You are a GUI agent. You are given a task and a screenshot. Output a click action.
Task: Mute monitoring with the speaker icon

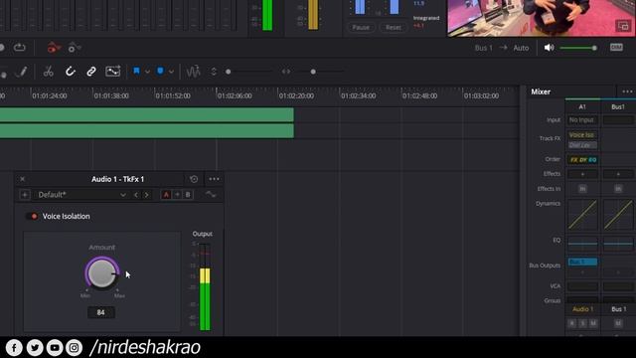[x=549, y=48]
